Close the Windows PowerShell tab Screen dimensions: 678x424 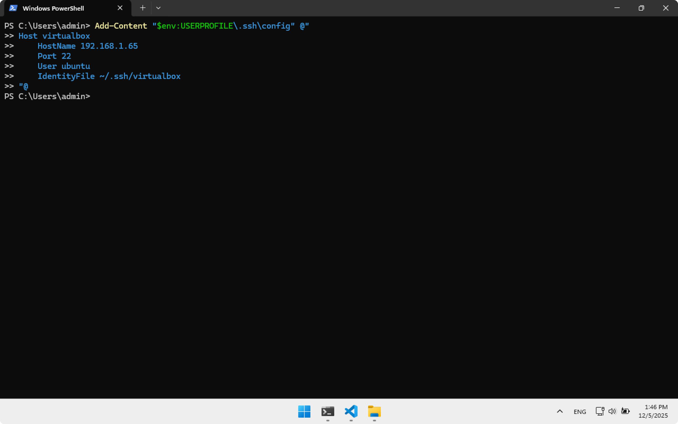pos(120,8)
